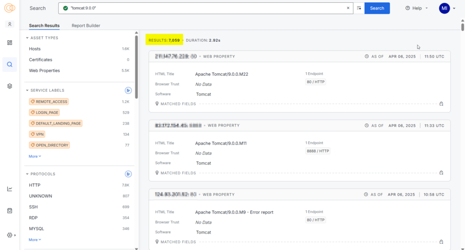Expand Matched Fields in the M11 result
The width and height of the screenshot is (465, 250).
tap(176, 173)
